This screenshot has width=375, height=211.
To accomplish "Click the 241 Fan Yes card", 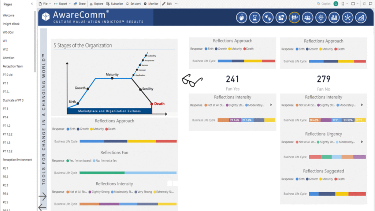I will (x=233, y=82).
